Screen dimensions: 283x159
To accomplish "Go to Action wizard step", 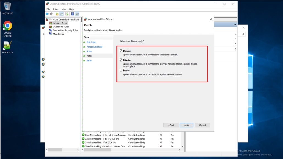I will [x=89, y=51].
